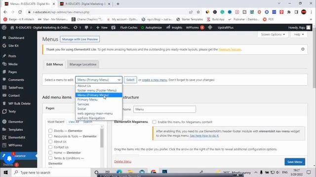Open the Pages section
Screen dimensions: 316x177
(x=12, y=72)
